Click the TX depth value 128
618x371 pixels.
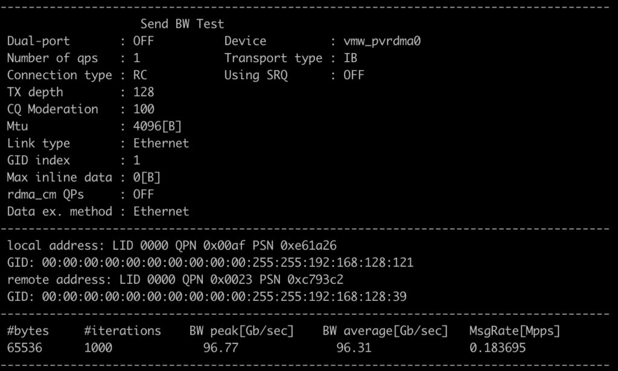pyautogui.click(x=144, y=92)
